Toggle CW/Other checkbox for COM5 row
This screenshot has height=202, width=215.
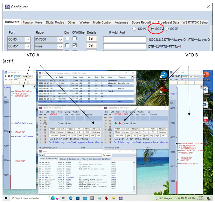tap(75, 45)
